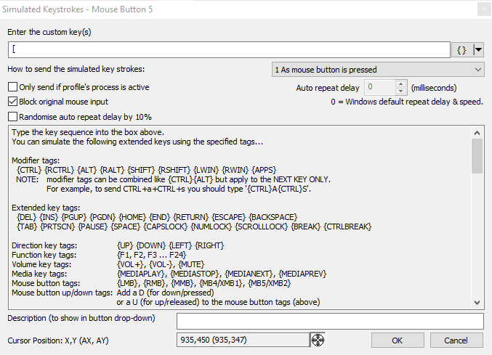Click the curly braces tag insert button

tap(462, 50)
